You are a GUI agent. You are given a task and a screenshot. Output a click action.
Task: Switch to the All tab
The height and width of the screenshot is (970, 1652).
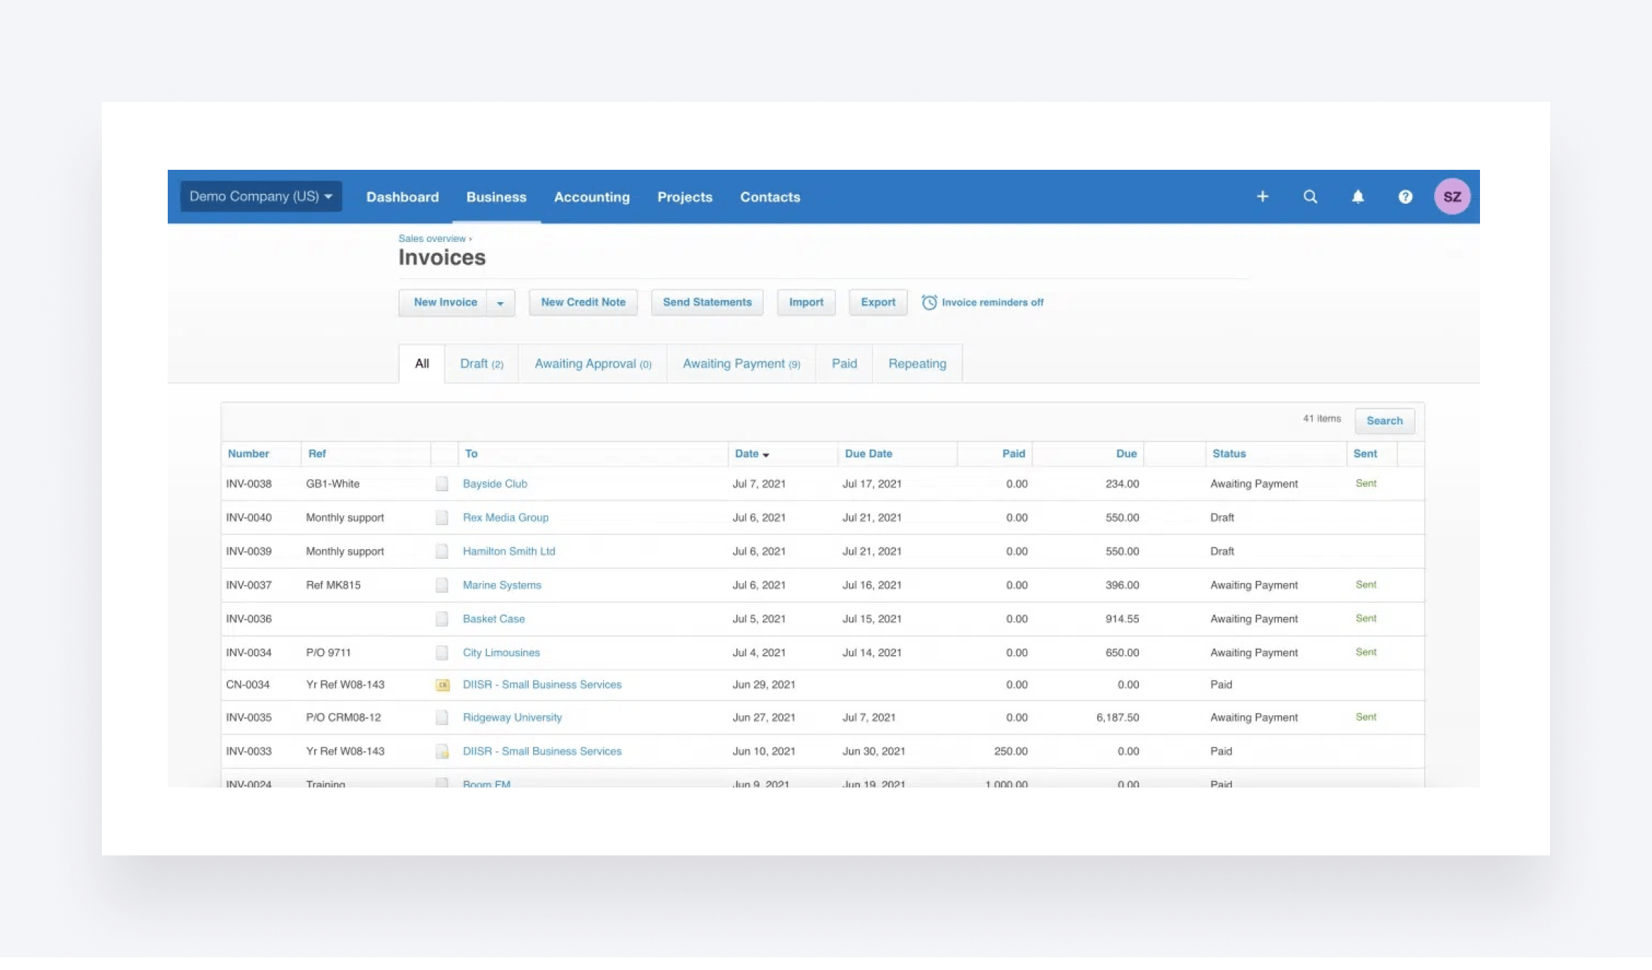click(x=422, y=364)
